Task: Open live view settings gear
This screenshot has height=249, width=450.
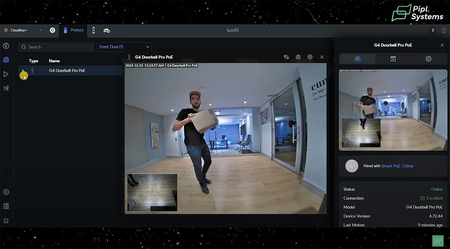Action: [310, 57]
